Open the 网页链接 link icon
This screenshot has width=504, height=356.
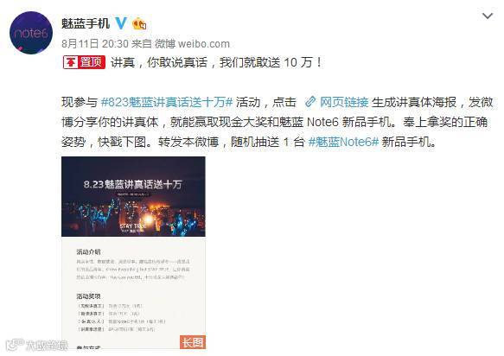(x=310, y=102)
